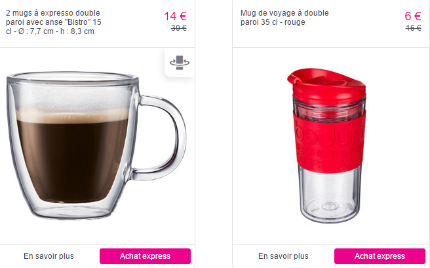430x268 pixels.
Task: Open the red travel mug product title
Action: point(284,18)
